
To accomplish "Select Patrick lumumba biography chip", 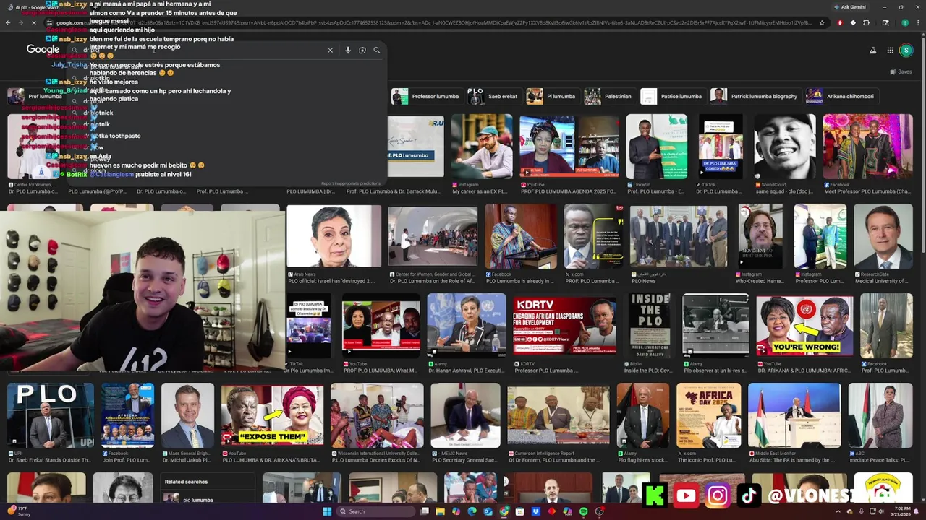I will click(x=755, y=96).
